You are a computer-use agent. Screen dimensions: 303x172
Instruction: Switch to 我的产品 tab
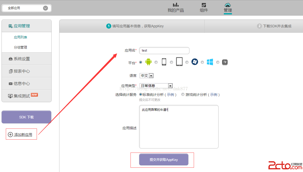pyautogui.click(x=176, y=8)
